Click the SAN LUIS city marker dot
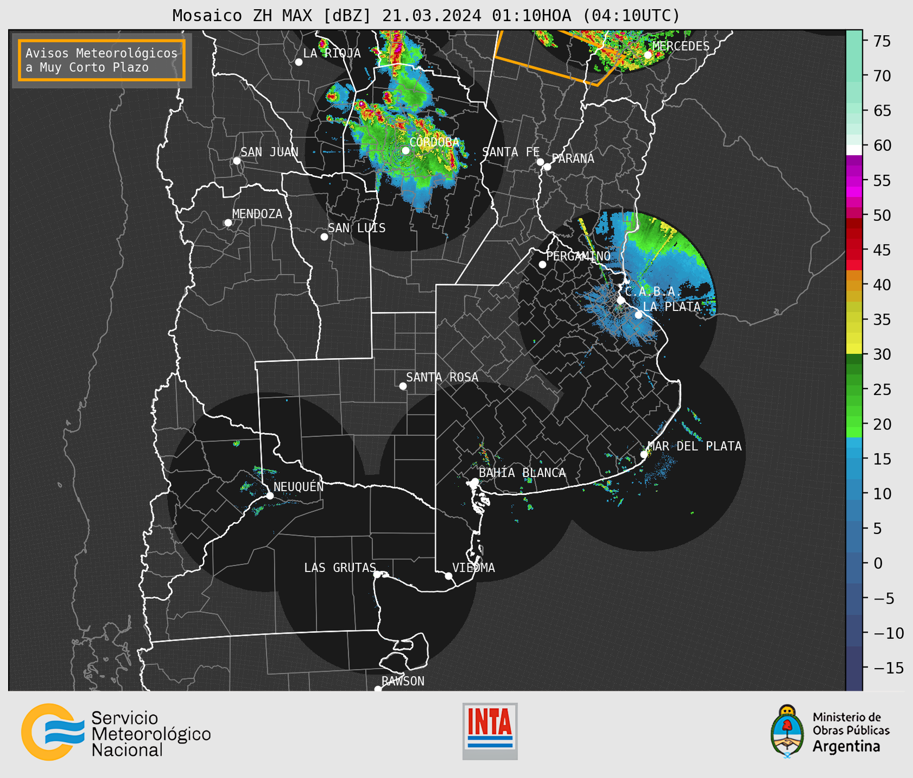The width and height of the screenshot is (913, 778). coord(324,237)
